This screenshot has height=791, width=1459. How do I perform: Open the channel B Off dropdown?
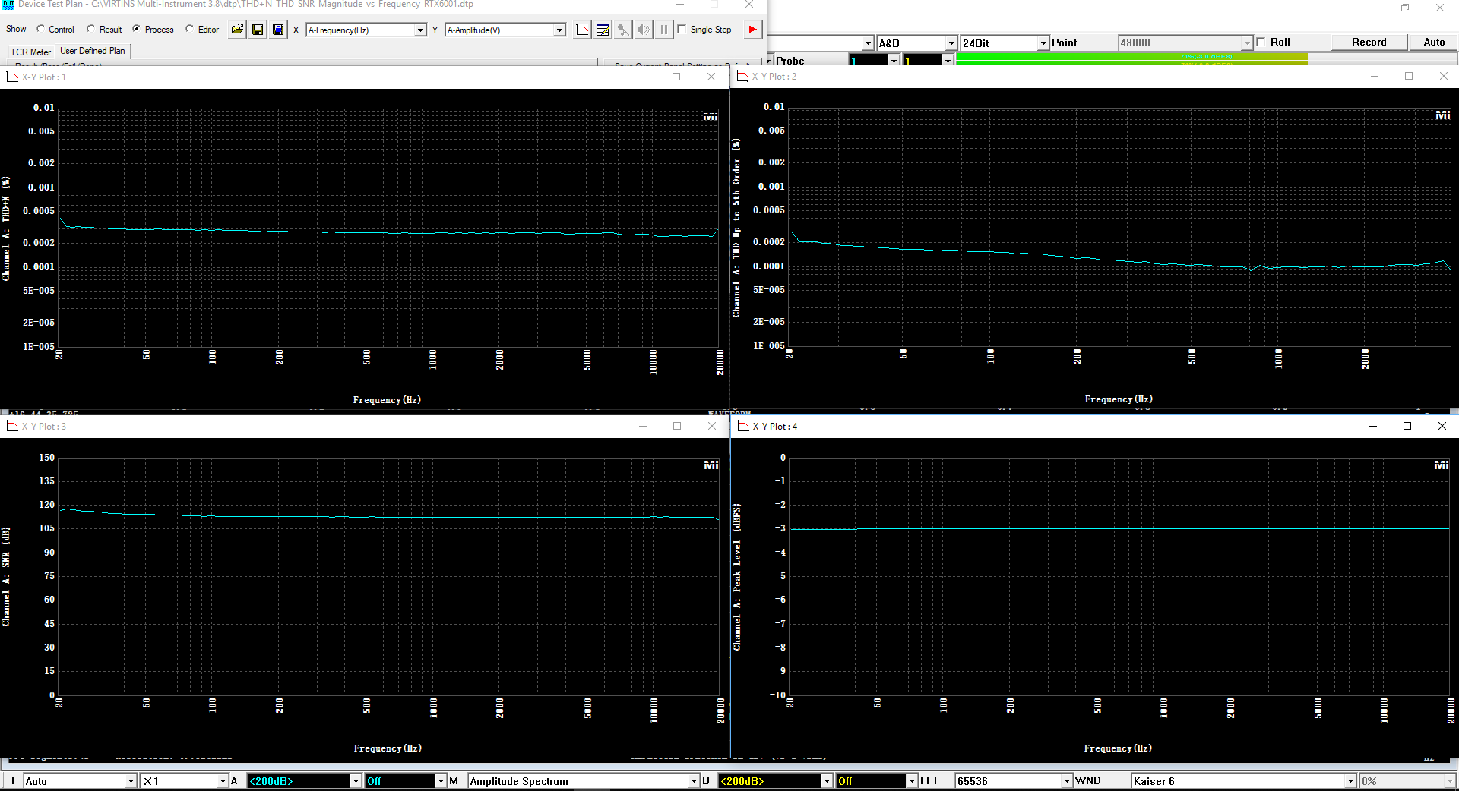click(912, 781)
